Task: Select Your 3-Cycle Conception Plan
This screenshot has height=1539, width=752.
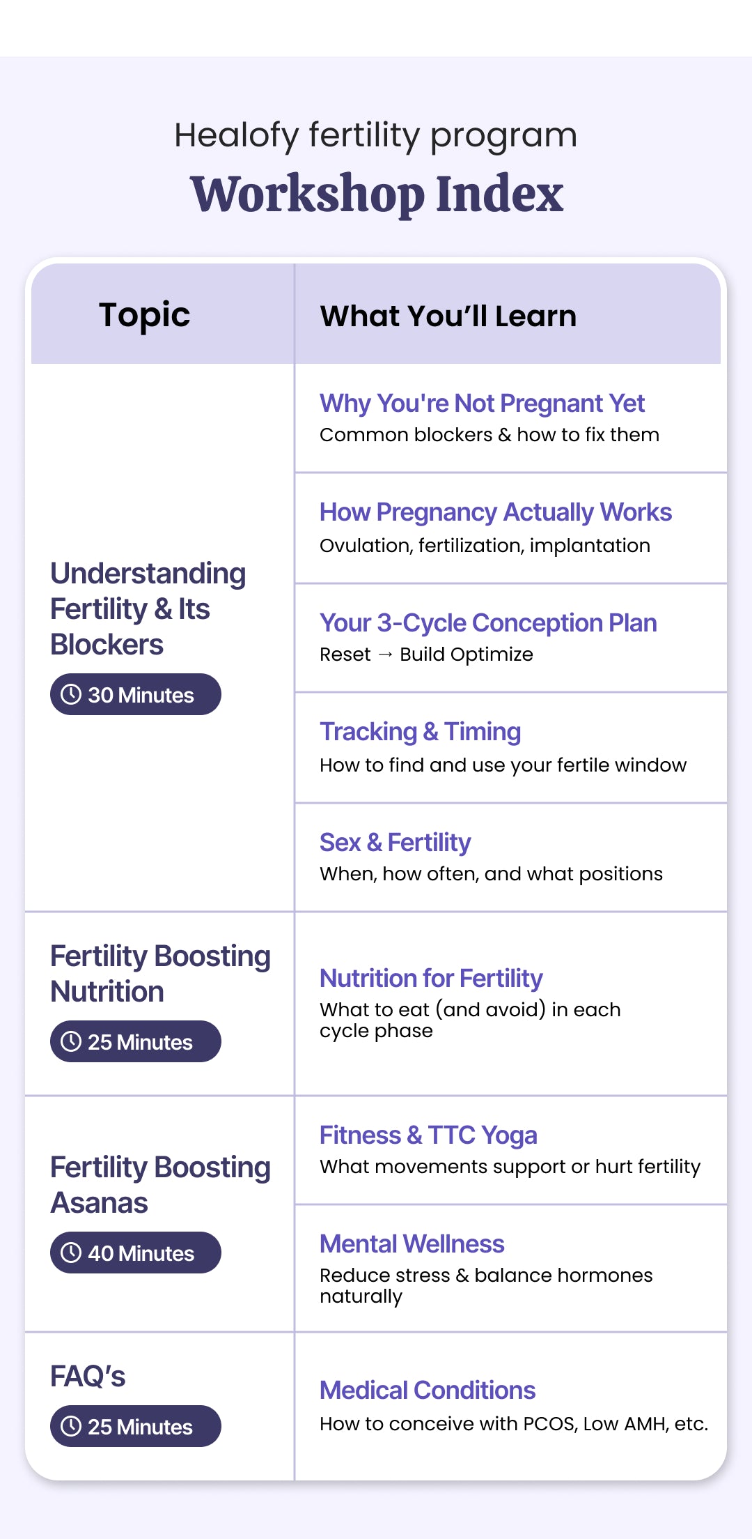Action: point(487,623)
